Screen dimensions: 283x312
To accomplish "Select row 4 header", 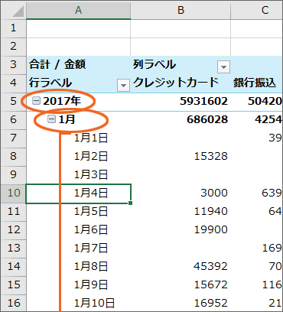I will click(x=13, y=83).
